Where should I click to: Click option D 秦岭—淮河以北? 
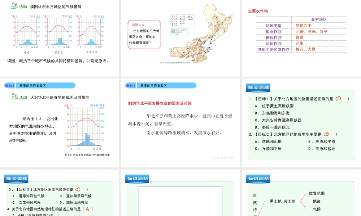pos(272,127)
